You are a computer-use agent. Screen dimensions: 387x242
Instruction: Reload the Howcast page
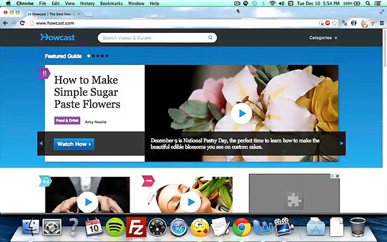click(x=22, y=23)
